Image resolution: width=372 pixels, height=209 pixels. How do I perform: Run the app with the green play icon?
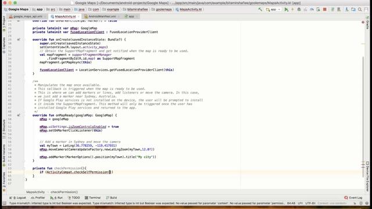pyautogui.click(x=287, y=9)
